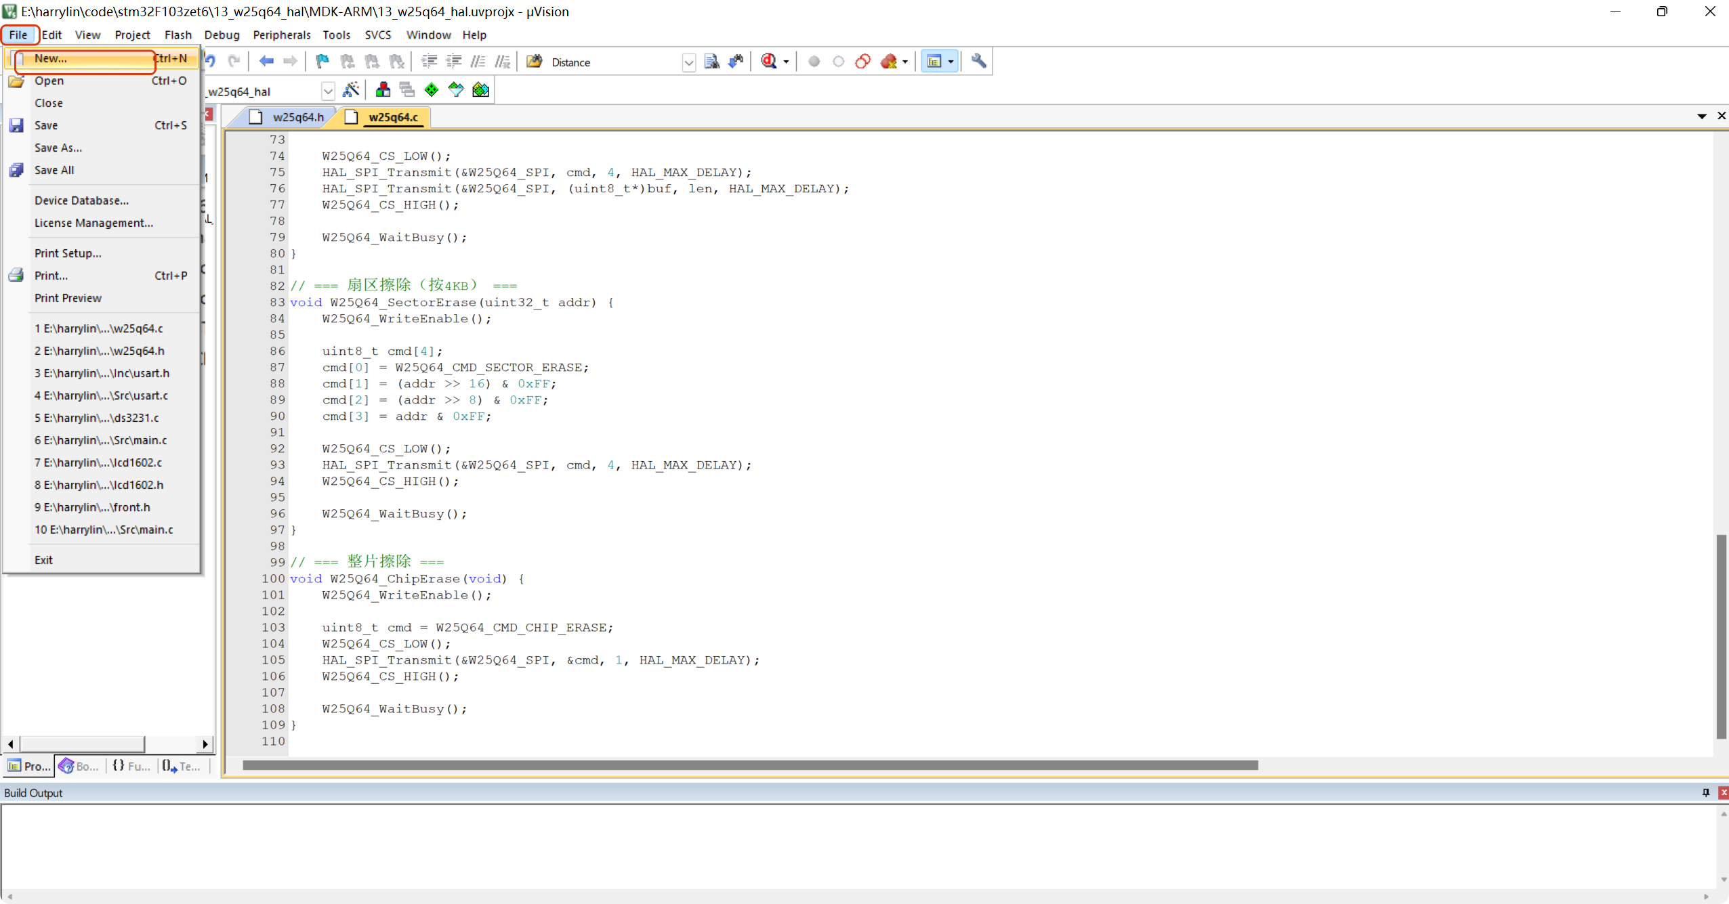
Task: Select Save As... in File menu
Action: pyautogui.click(x=58, y=148)
